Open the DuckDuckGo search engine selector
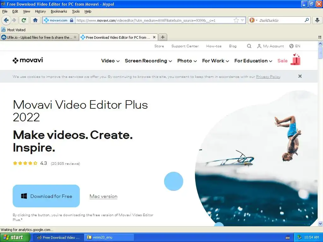Viewport: 323px width, 242px height. click(x=253, y=20)
